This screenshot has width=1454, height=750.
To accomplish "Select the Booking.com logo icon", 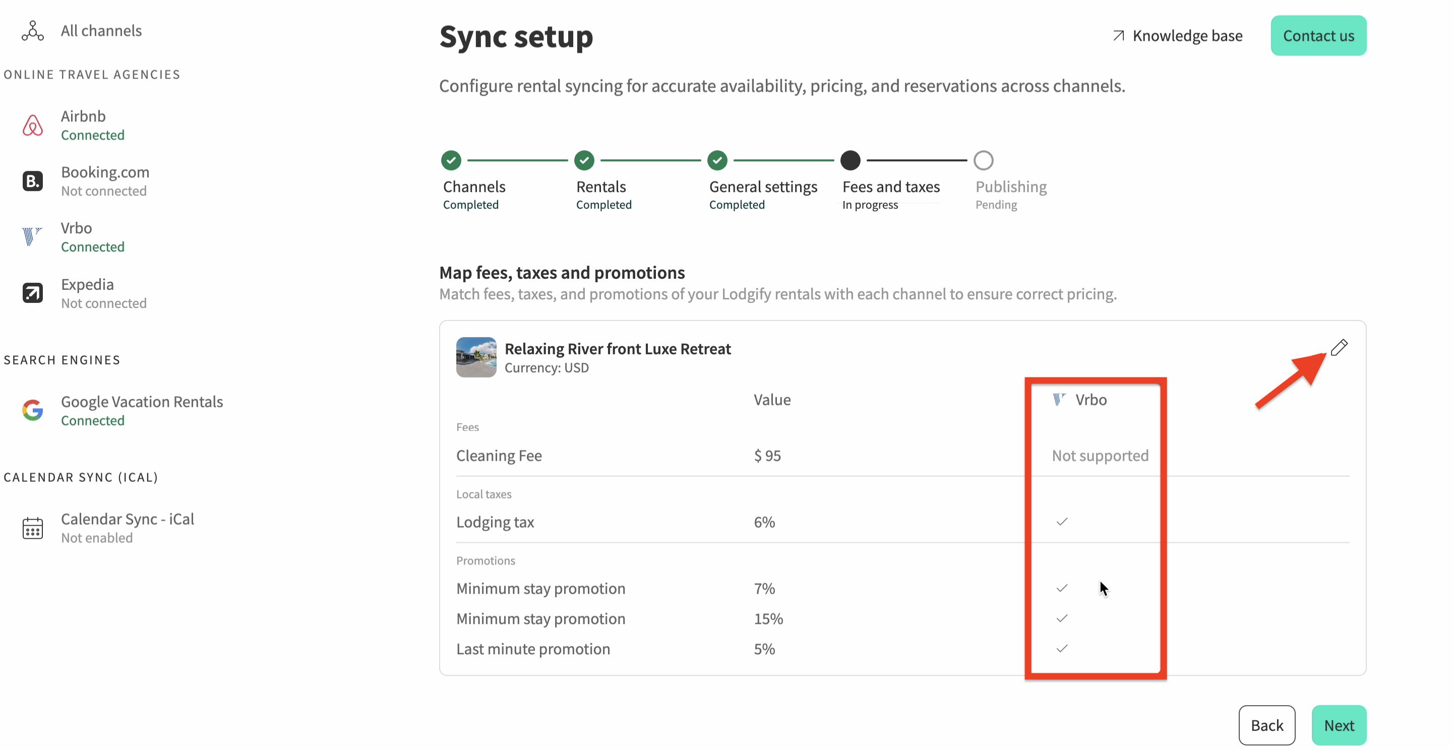I will point(33,181).
